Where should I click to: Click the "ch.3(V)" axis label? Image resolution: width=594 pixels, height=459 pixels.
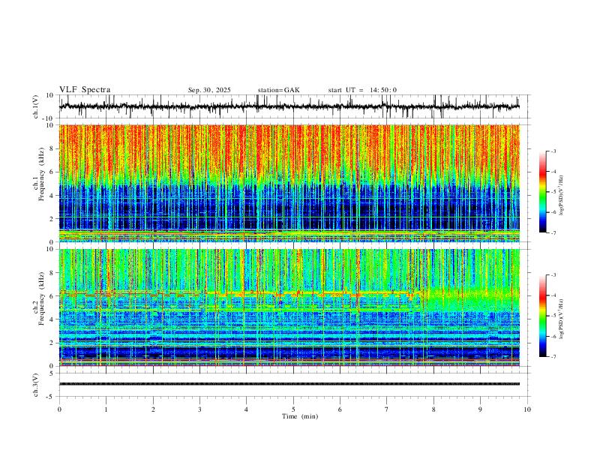[x=36, y=385]
